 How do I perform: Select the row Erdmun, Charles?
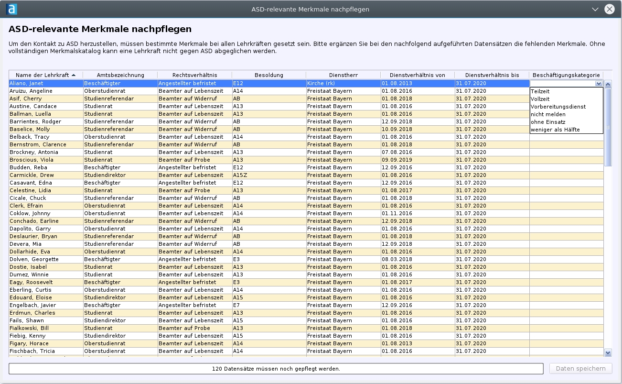click(306, 313)
